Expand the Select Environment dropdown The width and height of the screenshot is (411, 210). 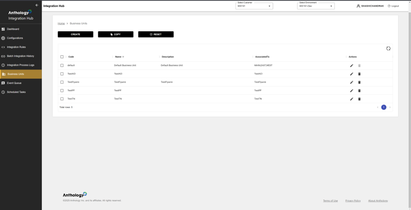point(315,6)
